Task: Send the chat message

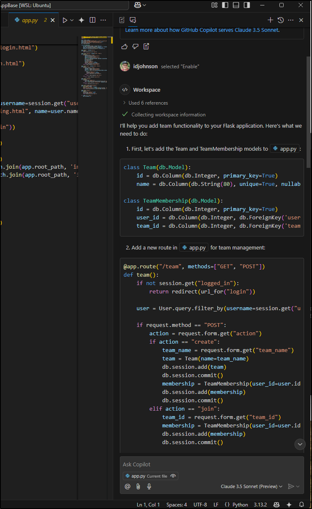Action: point(291,486)
